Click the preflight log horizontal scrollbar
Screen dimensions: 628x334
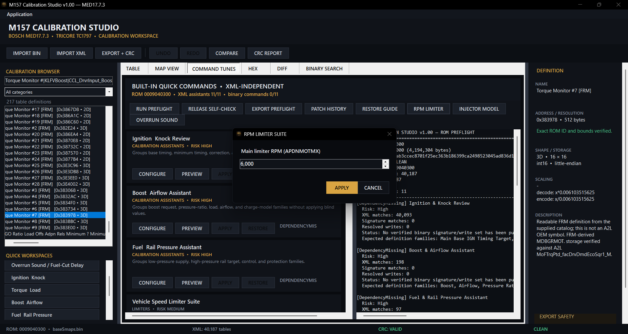(x=385, y=316)
